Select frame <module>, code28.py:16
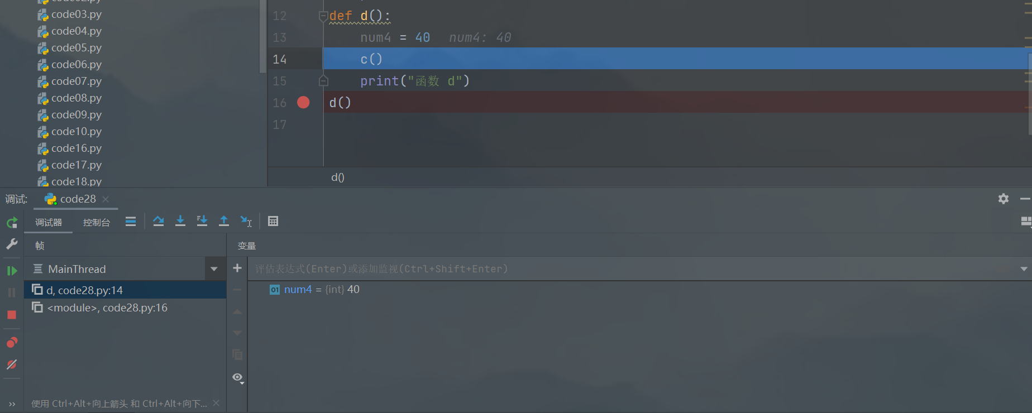Screen dimensions: 1032x413 click(125, 308)
